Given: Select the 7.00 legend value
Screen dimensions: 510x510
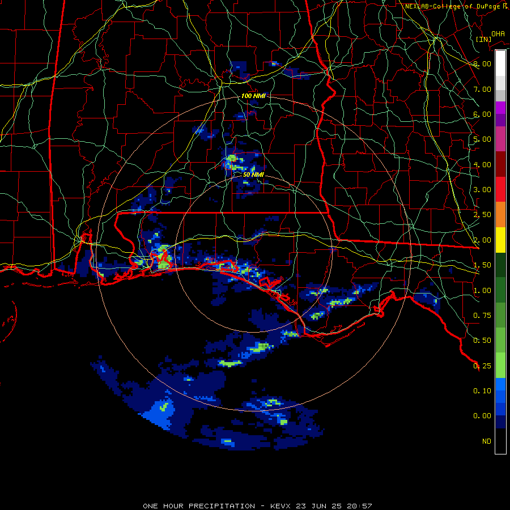Looking at the screenshot, I should click(x=482, y=89).
